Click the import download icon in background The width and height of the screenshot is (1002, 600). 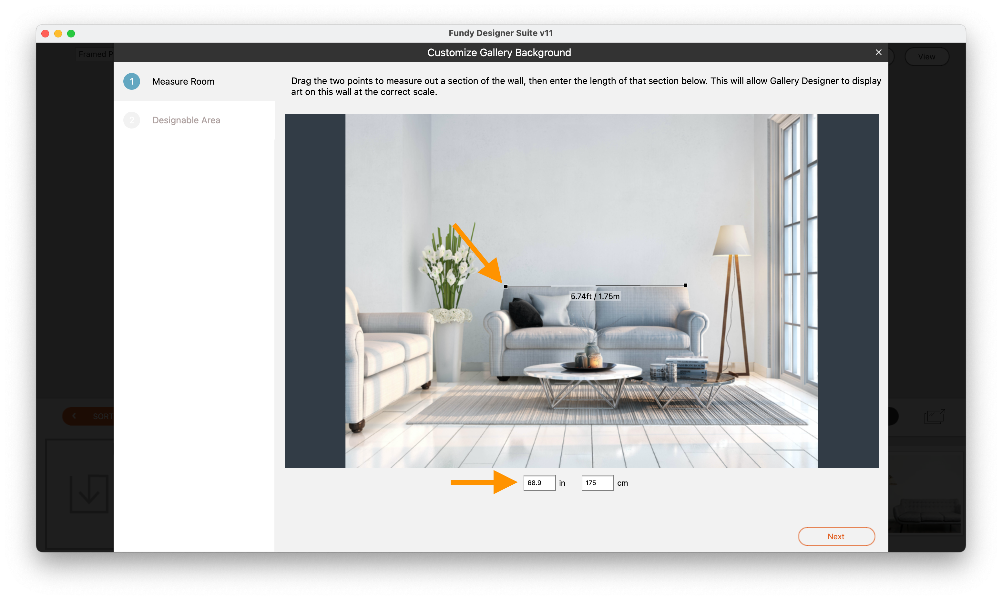coord(89,494)
